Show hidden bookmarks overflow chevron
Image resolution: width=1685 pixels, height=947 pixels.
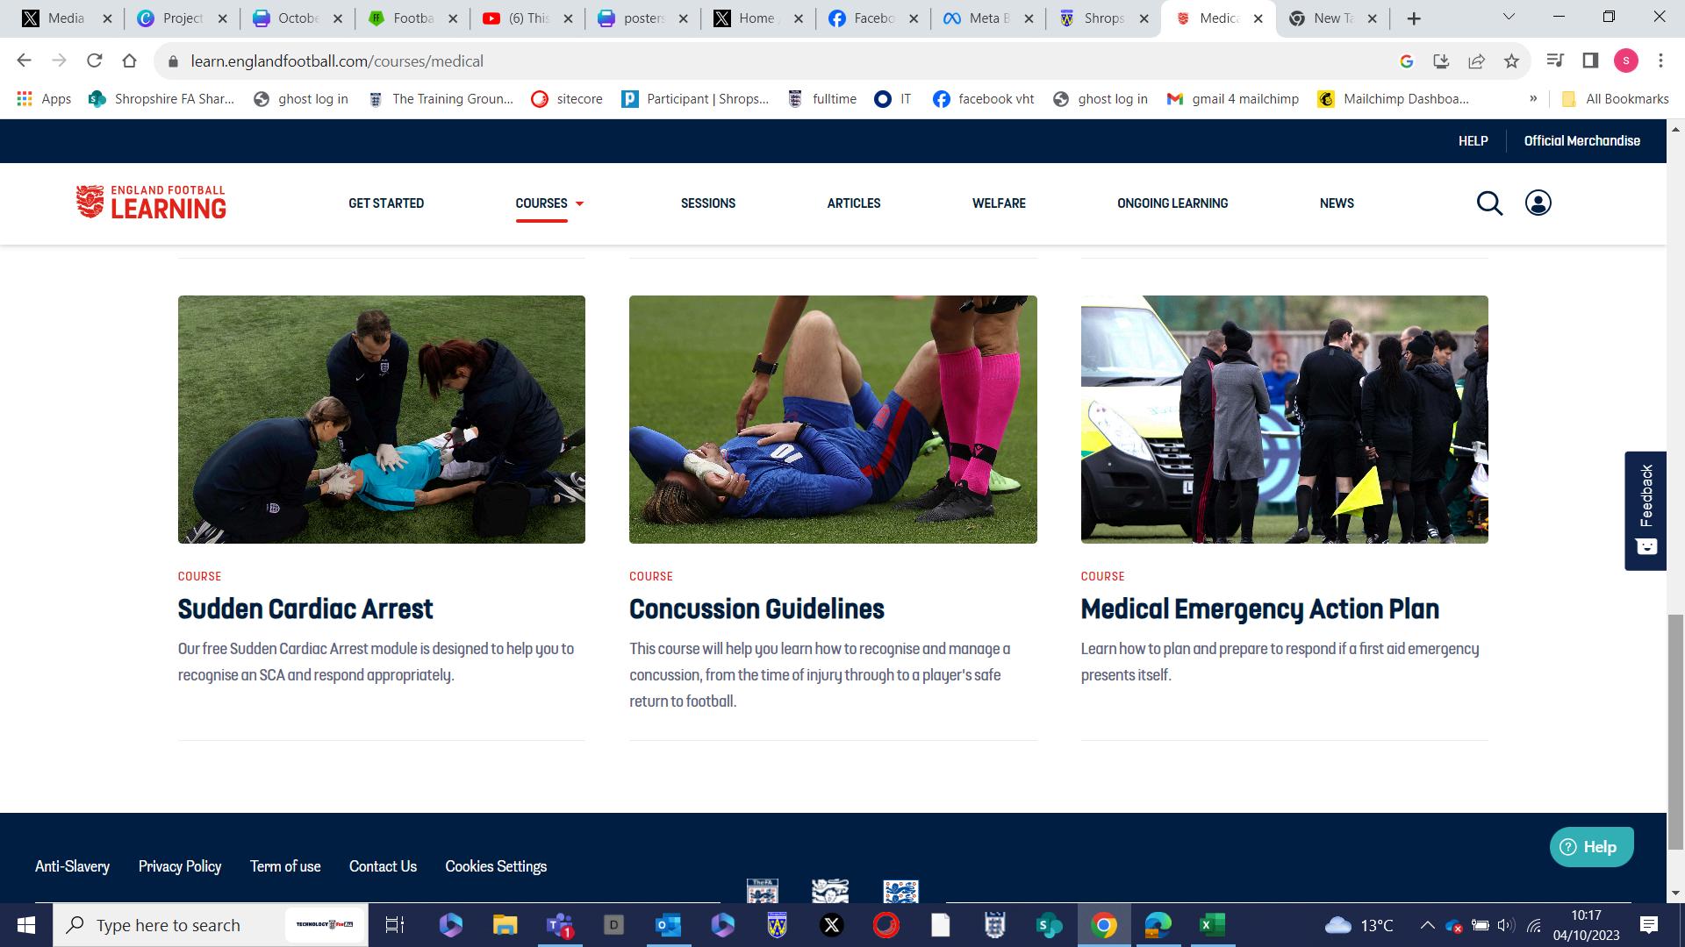pos(1533,99)
